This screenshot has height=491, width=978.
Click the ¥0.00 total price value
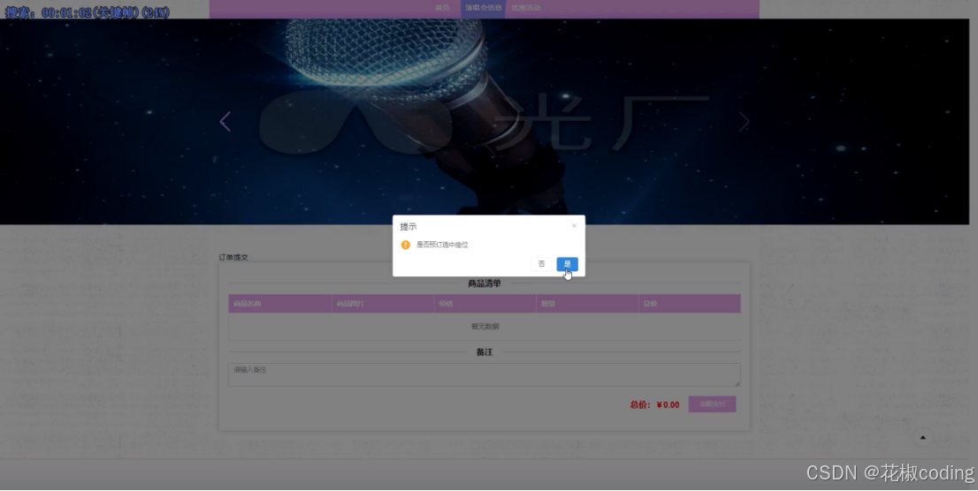(668, 405)
